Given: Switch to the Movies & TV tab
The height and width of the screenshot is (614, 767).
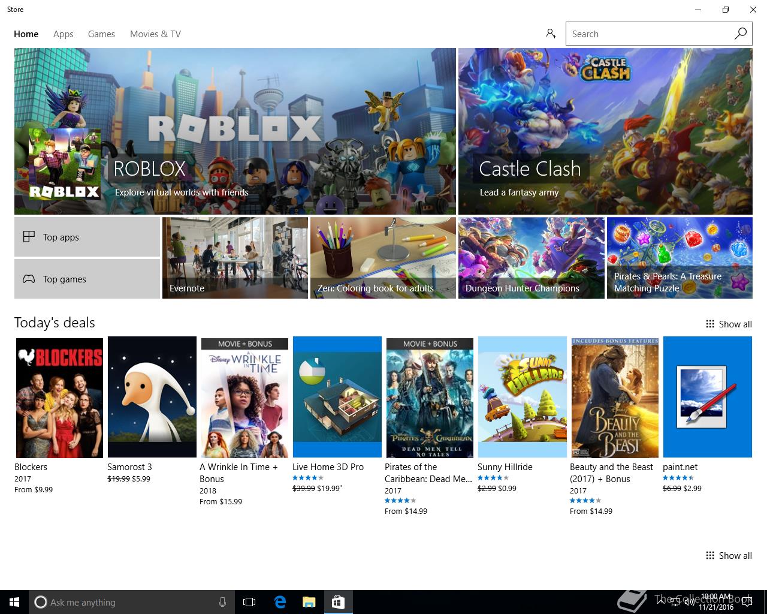Looking at the screenshot, I should pyautogui.click(x=155, y=34).
